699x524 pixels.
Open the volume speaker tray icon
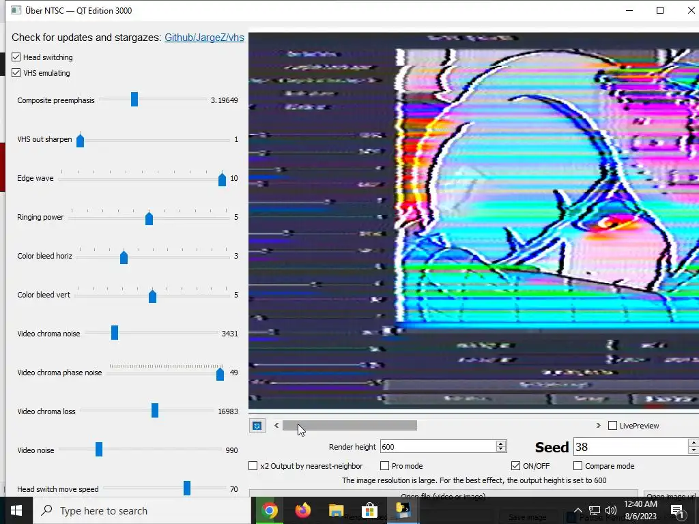[611, 510]
